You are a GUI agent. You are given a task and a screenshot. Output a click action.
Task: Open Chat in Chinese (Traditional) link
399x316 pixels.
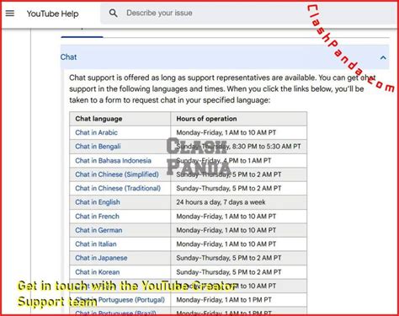pyautogui.click(x=118, y=188)
